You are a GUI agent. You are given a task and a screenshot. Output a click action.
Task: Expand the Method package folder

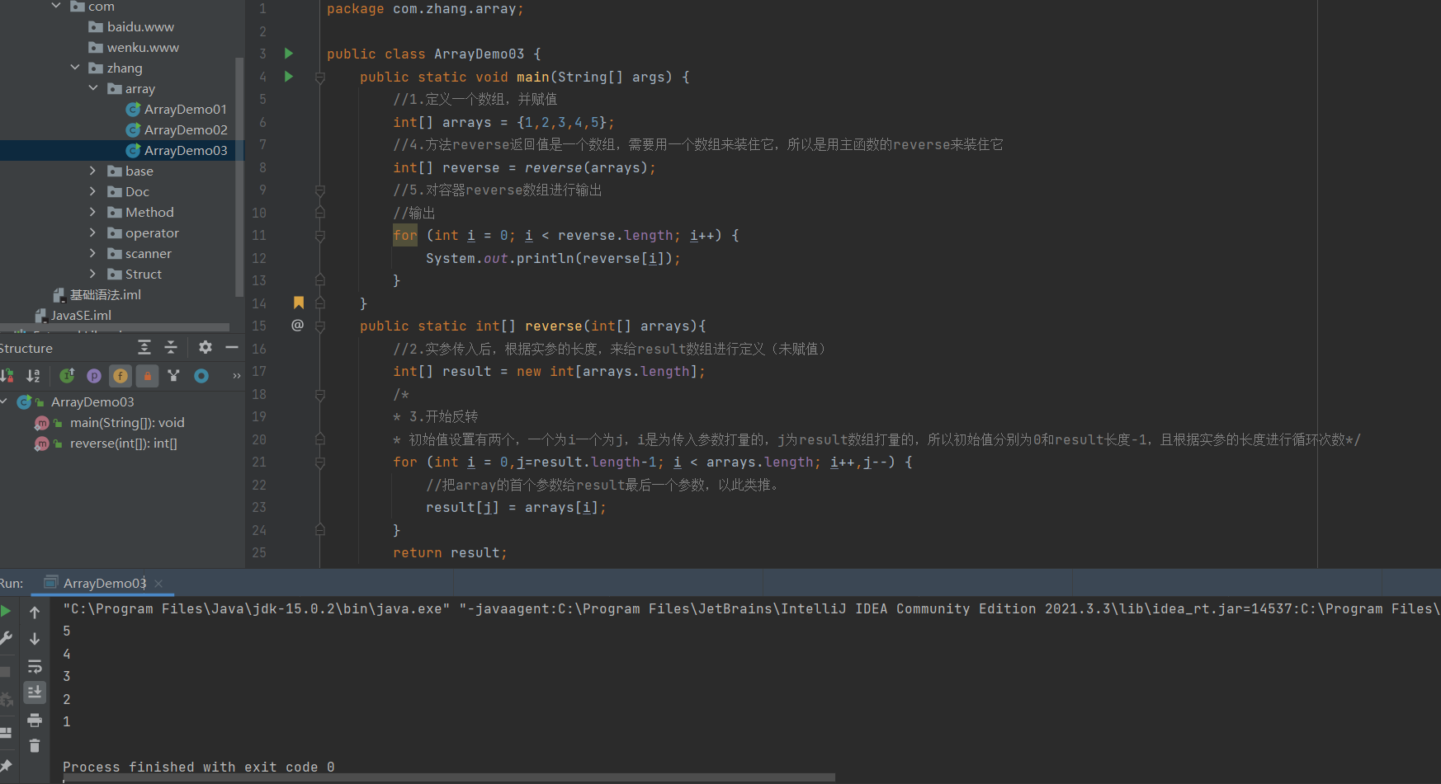(x=92, y=212)
